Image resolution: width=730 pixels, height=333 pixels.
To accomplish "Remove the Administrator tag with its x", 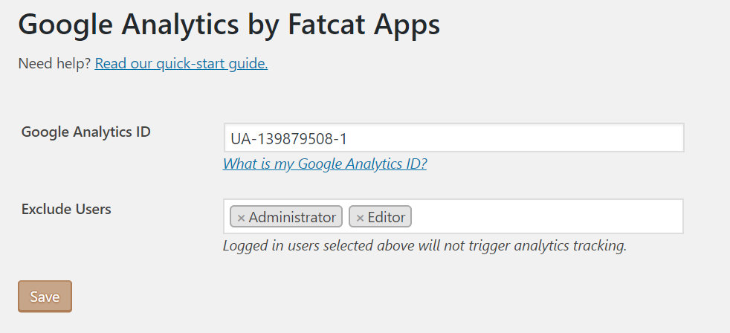I will coord(241,218).
